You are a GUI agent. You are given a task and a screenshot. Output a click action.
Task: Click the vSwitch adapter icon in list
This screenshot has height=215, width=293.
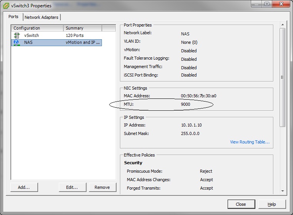click(17, 35)
